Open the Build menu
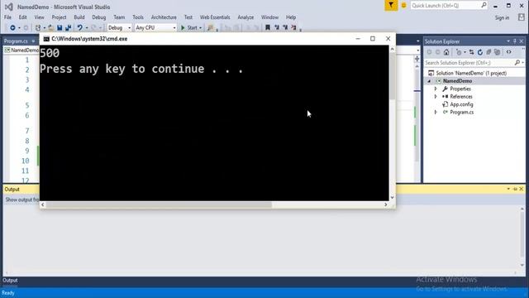The width and height of the screenshot is (529, 298). pyautogui.click(x=79, y=17)
